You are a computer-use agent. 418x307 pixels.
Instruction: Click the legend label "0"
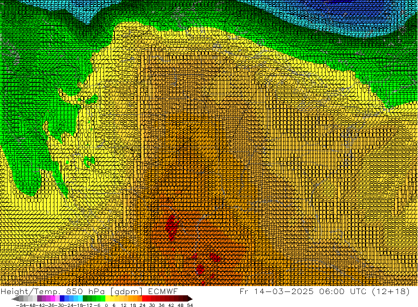tap(106, 305)
